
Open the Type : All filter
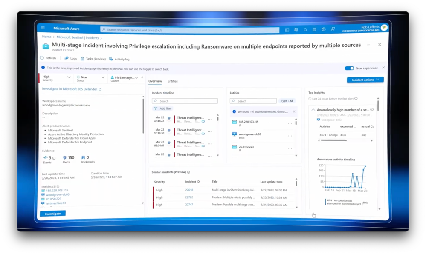pyautogui.click(x=287, y=100)
